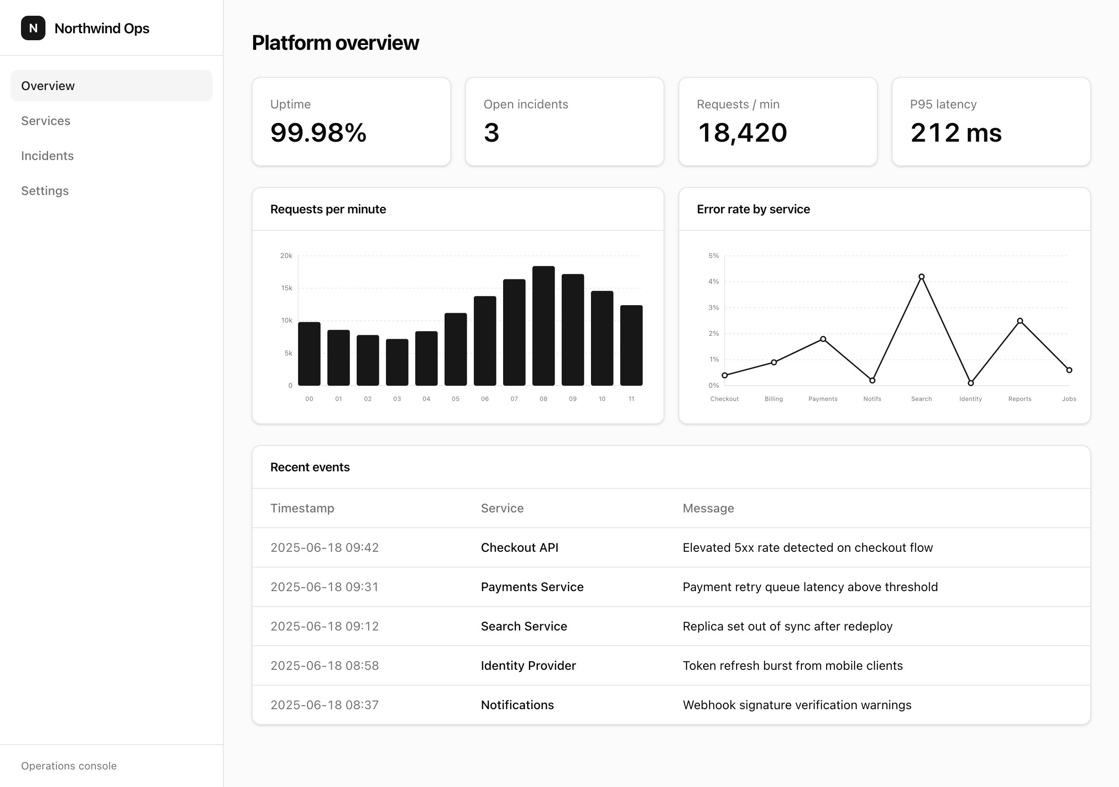Click the tallest bar at hour 08

(543, 326)
